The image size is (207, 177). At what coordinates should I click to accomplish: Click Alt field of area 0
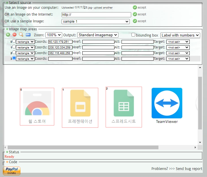pos(137,42)
